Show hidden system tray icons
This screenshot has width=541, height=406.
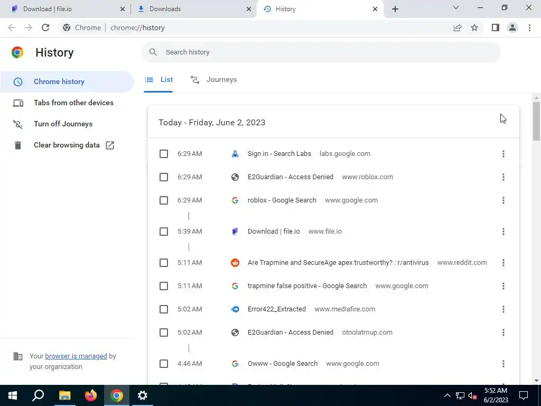click(447, 395)
